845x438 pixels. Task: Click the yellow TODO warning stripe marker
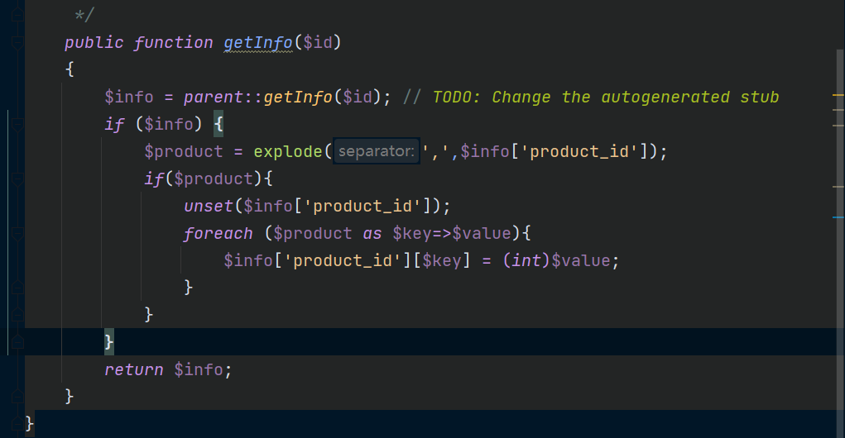838,95
